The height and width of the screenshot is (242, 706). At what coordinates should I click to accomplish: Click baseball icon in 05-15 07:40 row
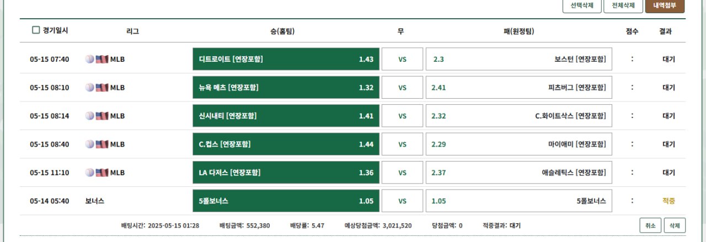coord(90,59)
